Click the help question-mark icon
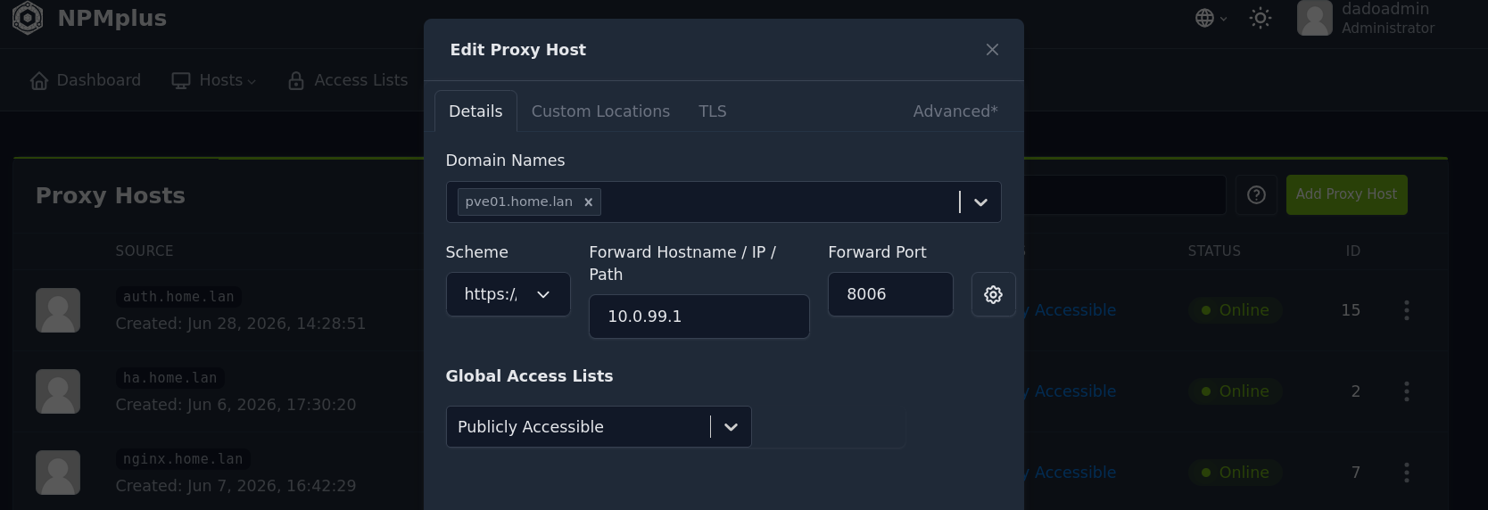This screenshot has height=510, width=1488. pos(1256,195)
